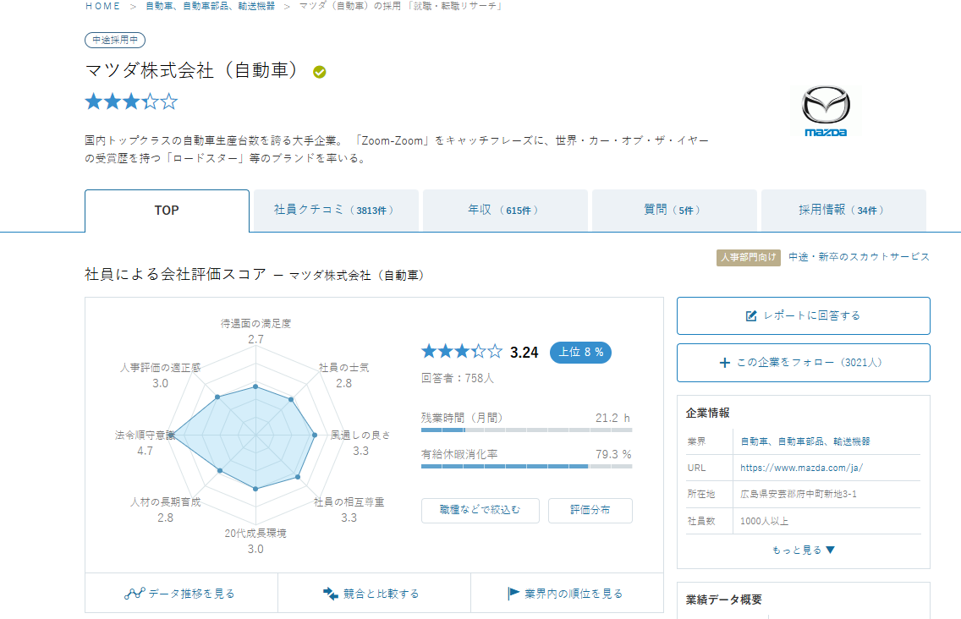The image size is (961, 619).
Task: Click the 業界 value link in 企業情報
Action: coord(805,441)
